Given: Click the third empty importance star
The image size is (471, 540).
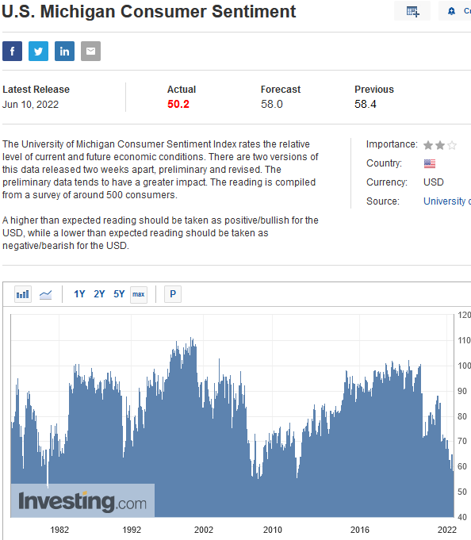Looking at the screenshot, I should (452, 145).
